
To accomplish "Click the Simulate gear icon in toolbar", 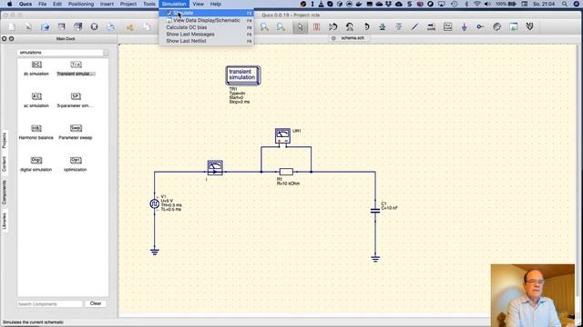I will point(496,26).
